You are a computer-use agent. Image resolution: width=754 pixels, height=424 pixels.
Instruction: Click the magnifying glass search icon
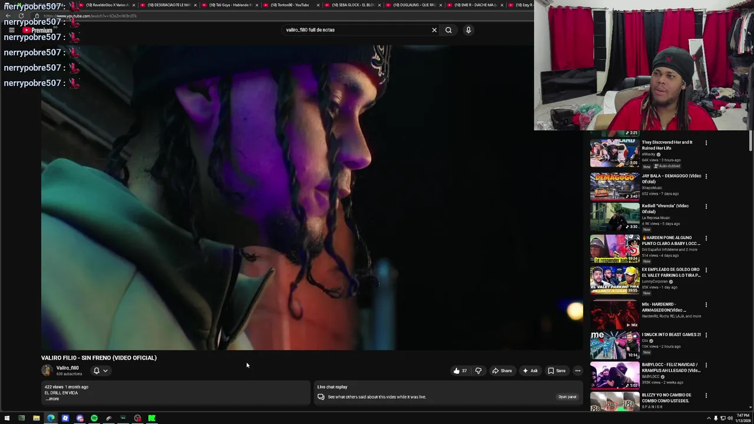[448, 30]
